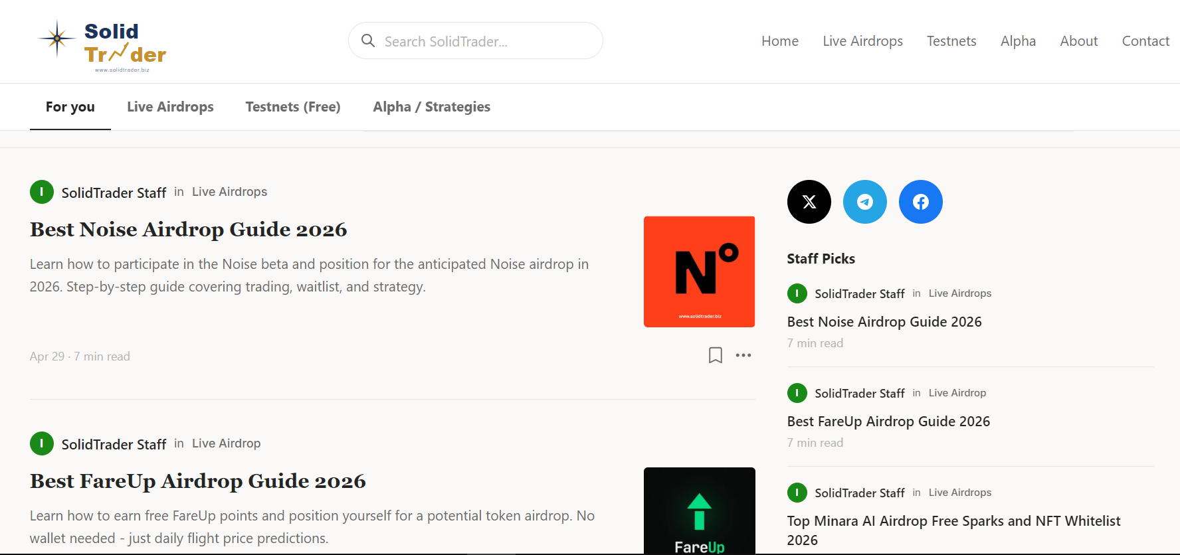The width and height of the screenshot is (1180, 555).
Task: Click author avatar on FareUp feed article
Action: pos(42,443)
